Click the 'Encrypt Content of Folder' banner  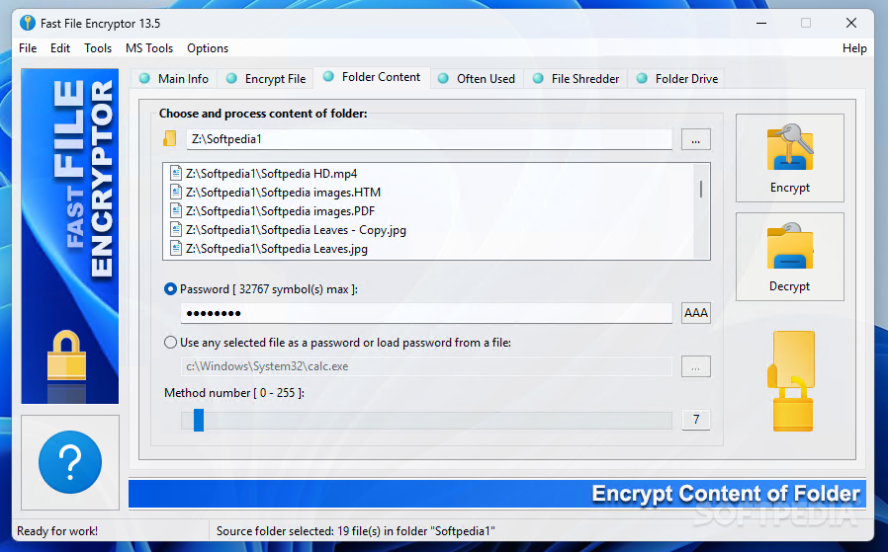(x=497, y=494)
